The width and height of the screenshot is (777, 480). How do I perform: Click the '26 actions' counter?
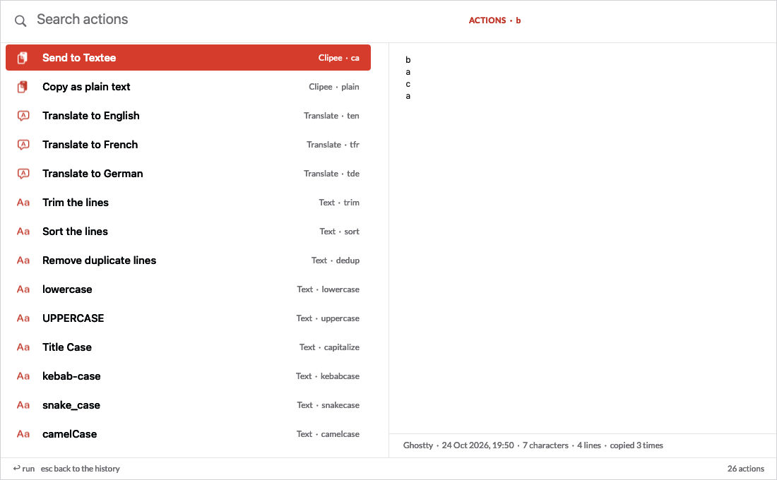pos(745,469)
